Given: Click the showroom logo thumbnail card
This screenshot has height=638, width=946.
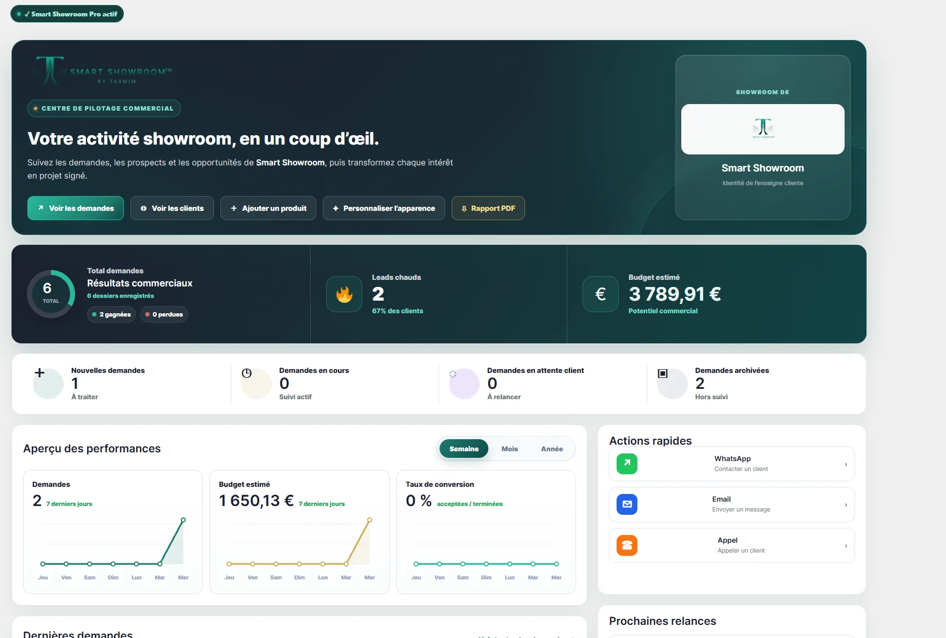Looking at the screenshot, I should pyautogui.click(x=762, y=129).
